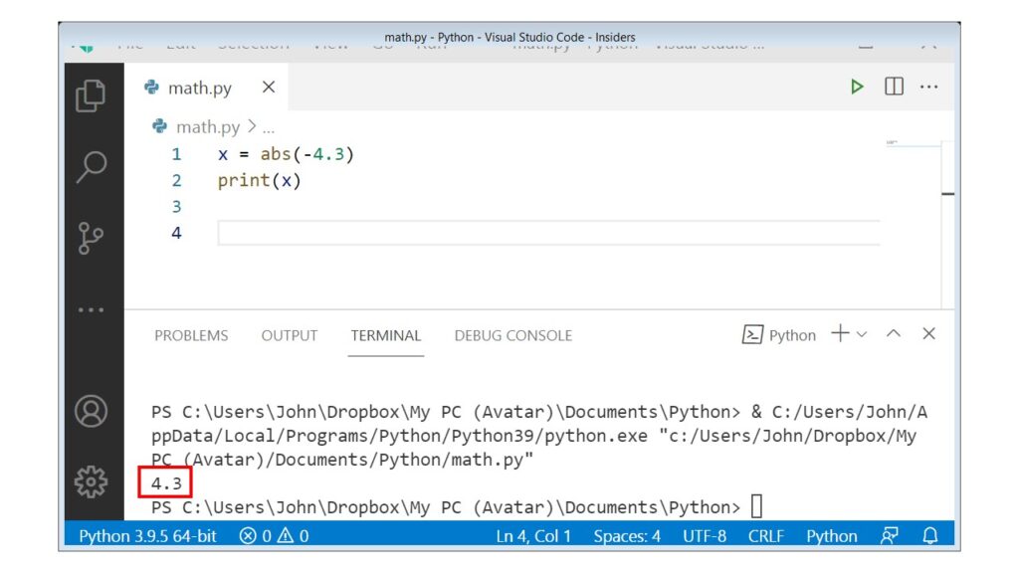
Task: Click line number 1 in the editor gutter
Action: point(176,154)
